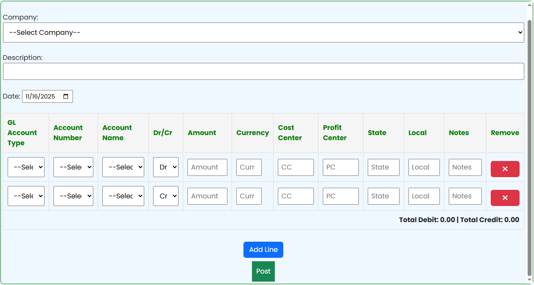Image resolution: width=534 pixels, height=285 pixels.
Task: Expand GL Account Type dropdown in first row
Action: tap(26, 167)
